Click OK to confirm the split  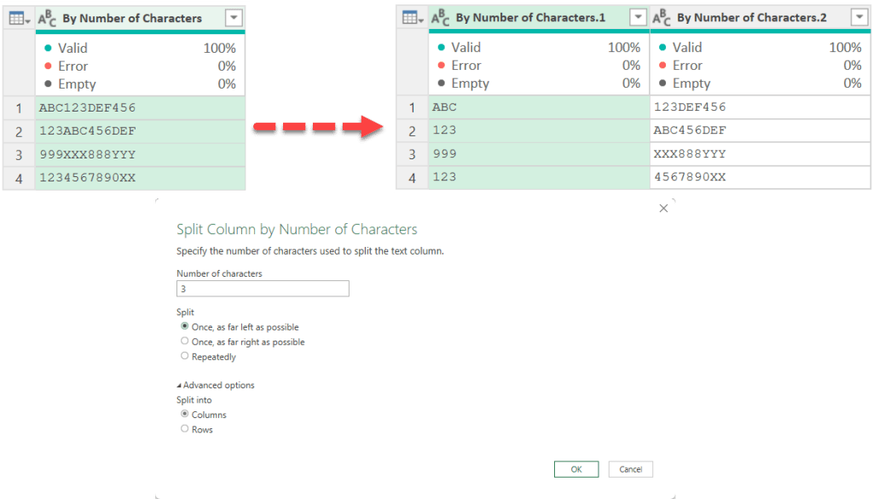click(x=576, y=469)
